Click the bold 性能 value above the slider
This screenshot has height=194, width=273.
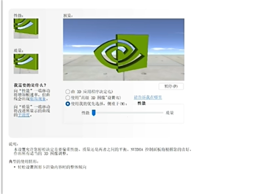pos(142,103)
